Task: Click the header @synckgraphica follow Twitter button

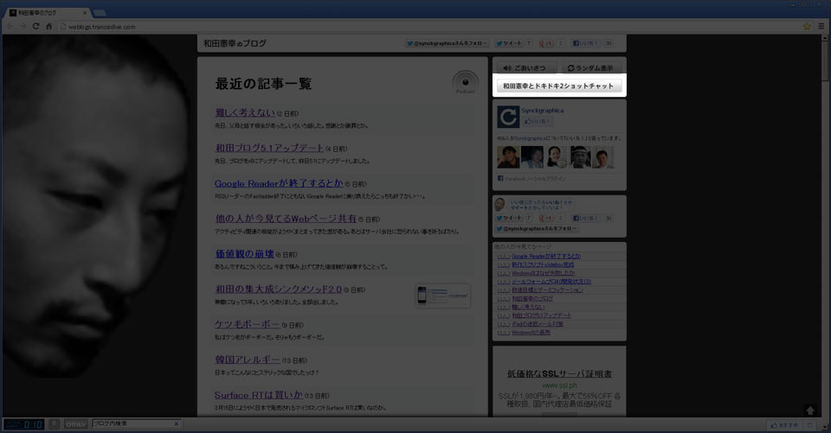Action: (447, 43)
